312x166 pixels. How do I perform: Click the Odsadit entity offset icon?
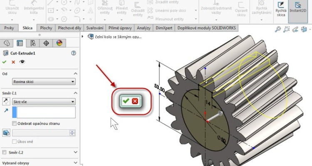coord(137,5)
